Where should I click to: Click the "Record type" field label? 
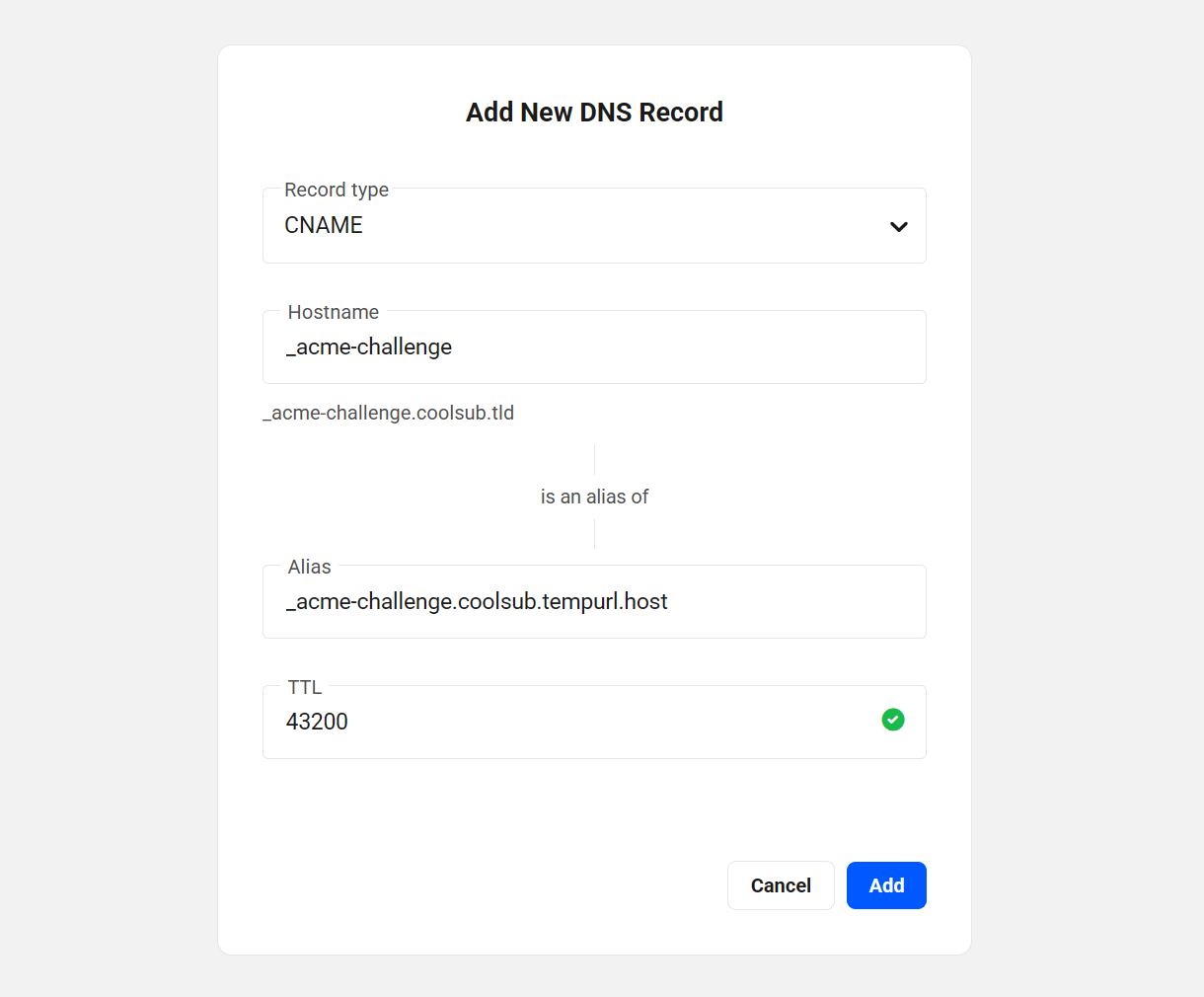337,190
